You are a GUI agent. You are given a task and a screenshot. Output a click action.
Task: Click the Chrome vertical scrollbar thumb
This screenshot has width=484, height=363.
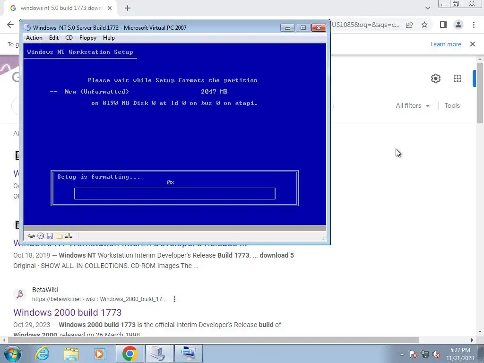coord(480,93)
